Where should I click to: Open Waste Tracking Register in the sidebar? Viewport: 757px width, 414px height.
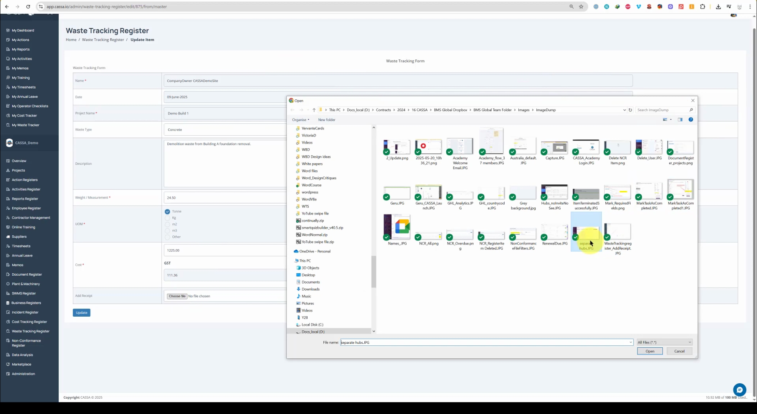tap(30, 331)
